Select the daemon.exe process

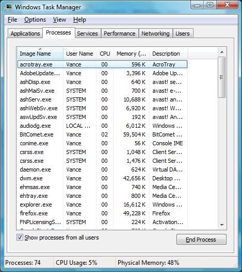point(103,169)
